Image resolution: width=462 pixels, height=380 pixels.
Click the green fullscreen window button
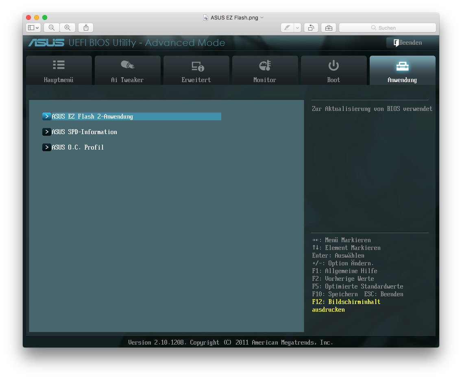coord(45,17)
